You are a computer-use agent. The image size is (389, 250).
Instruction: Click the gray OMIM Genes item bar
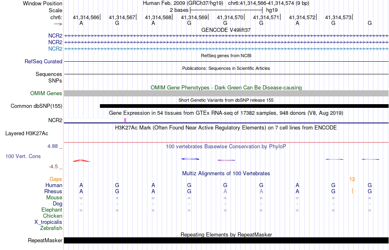(x=226, y=93)
